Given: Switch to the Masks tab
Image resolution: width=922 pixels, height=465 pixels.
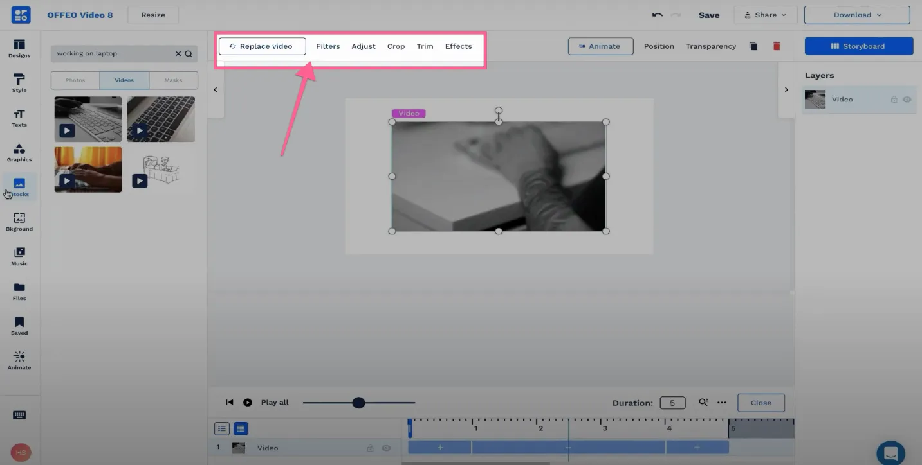Looking at the screenshot, I should click(x=173, y=80).
